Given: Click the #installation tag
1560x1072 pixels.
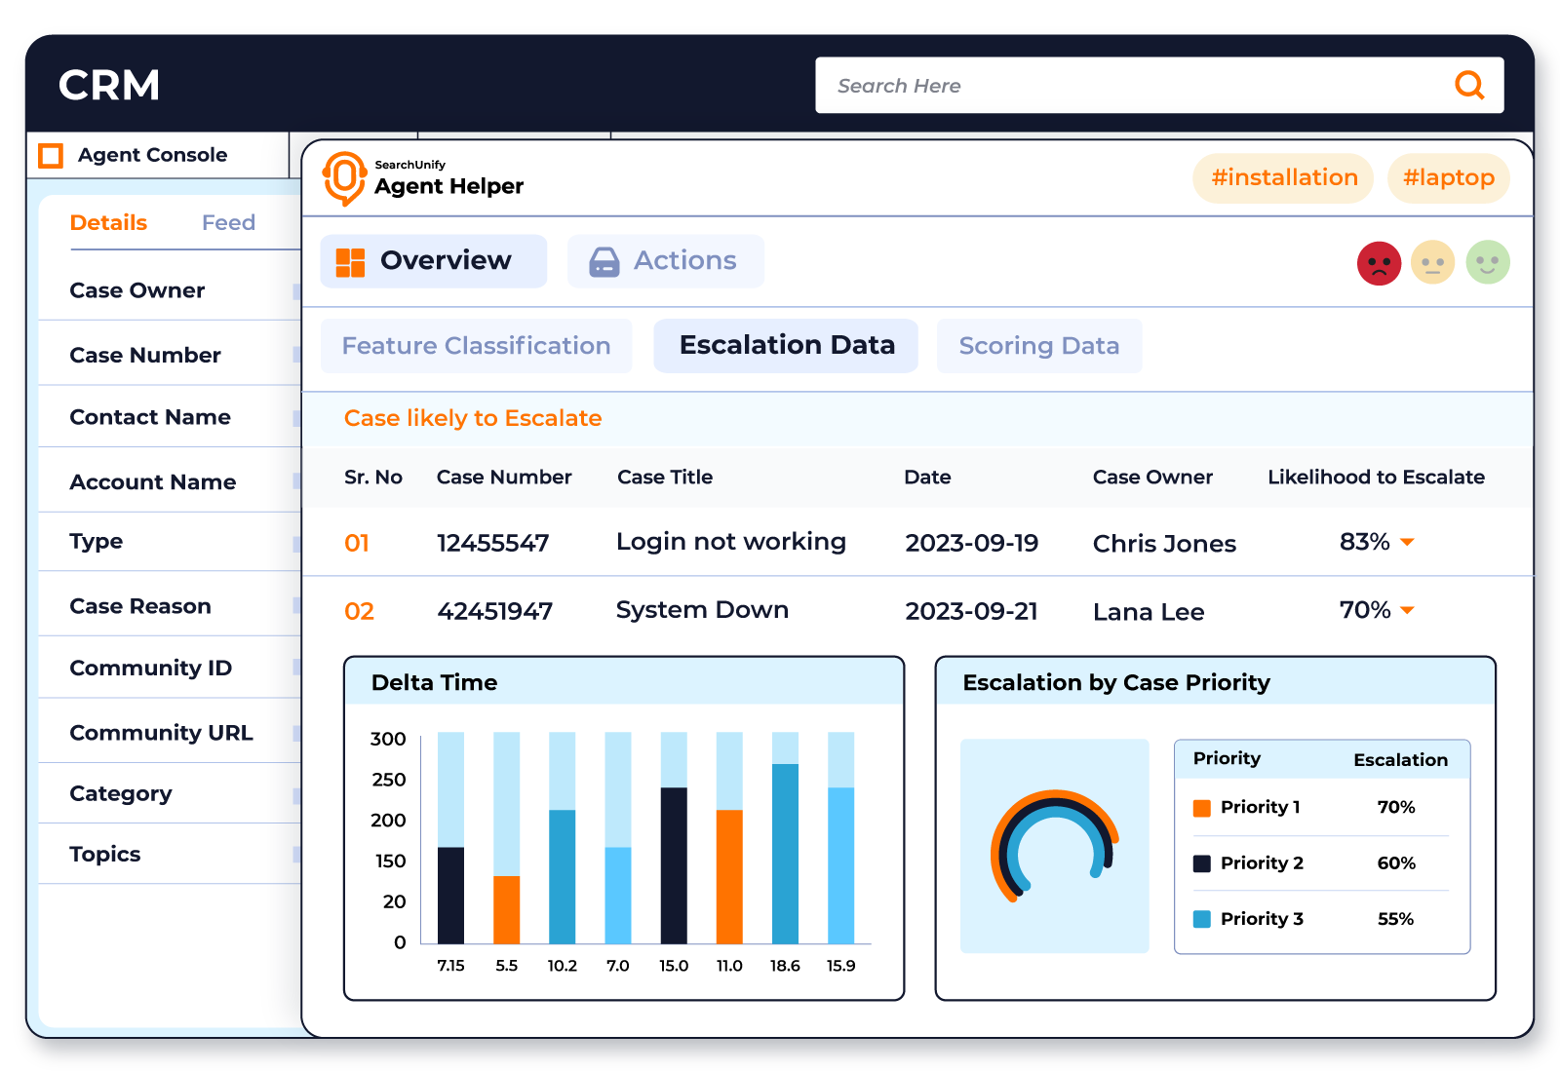Looking at the screenshot, I should [x=1283, y=178].
